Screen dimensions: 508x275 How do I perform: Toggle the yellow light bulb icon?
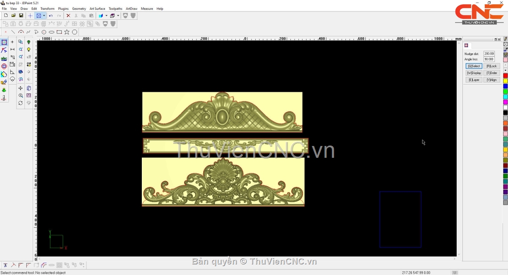pos(29,49)
